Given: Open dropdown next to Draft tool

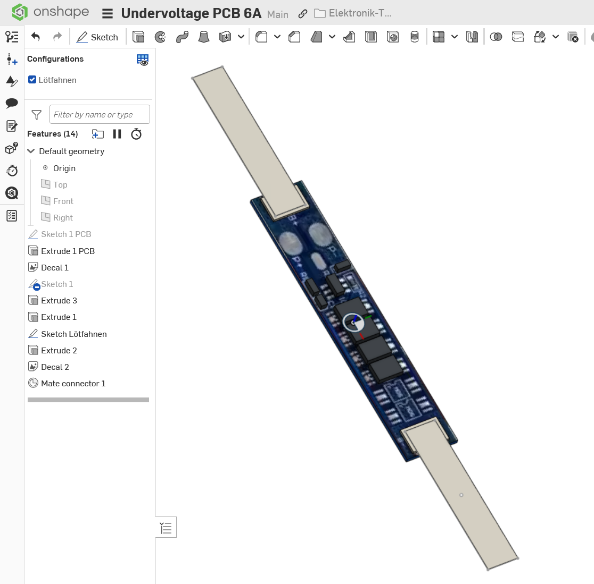Looking at the screenshot, I should (332, 37).
